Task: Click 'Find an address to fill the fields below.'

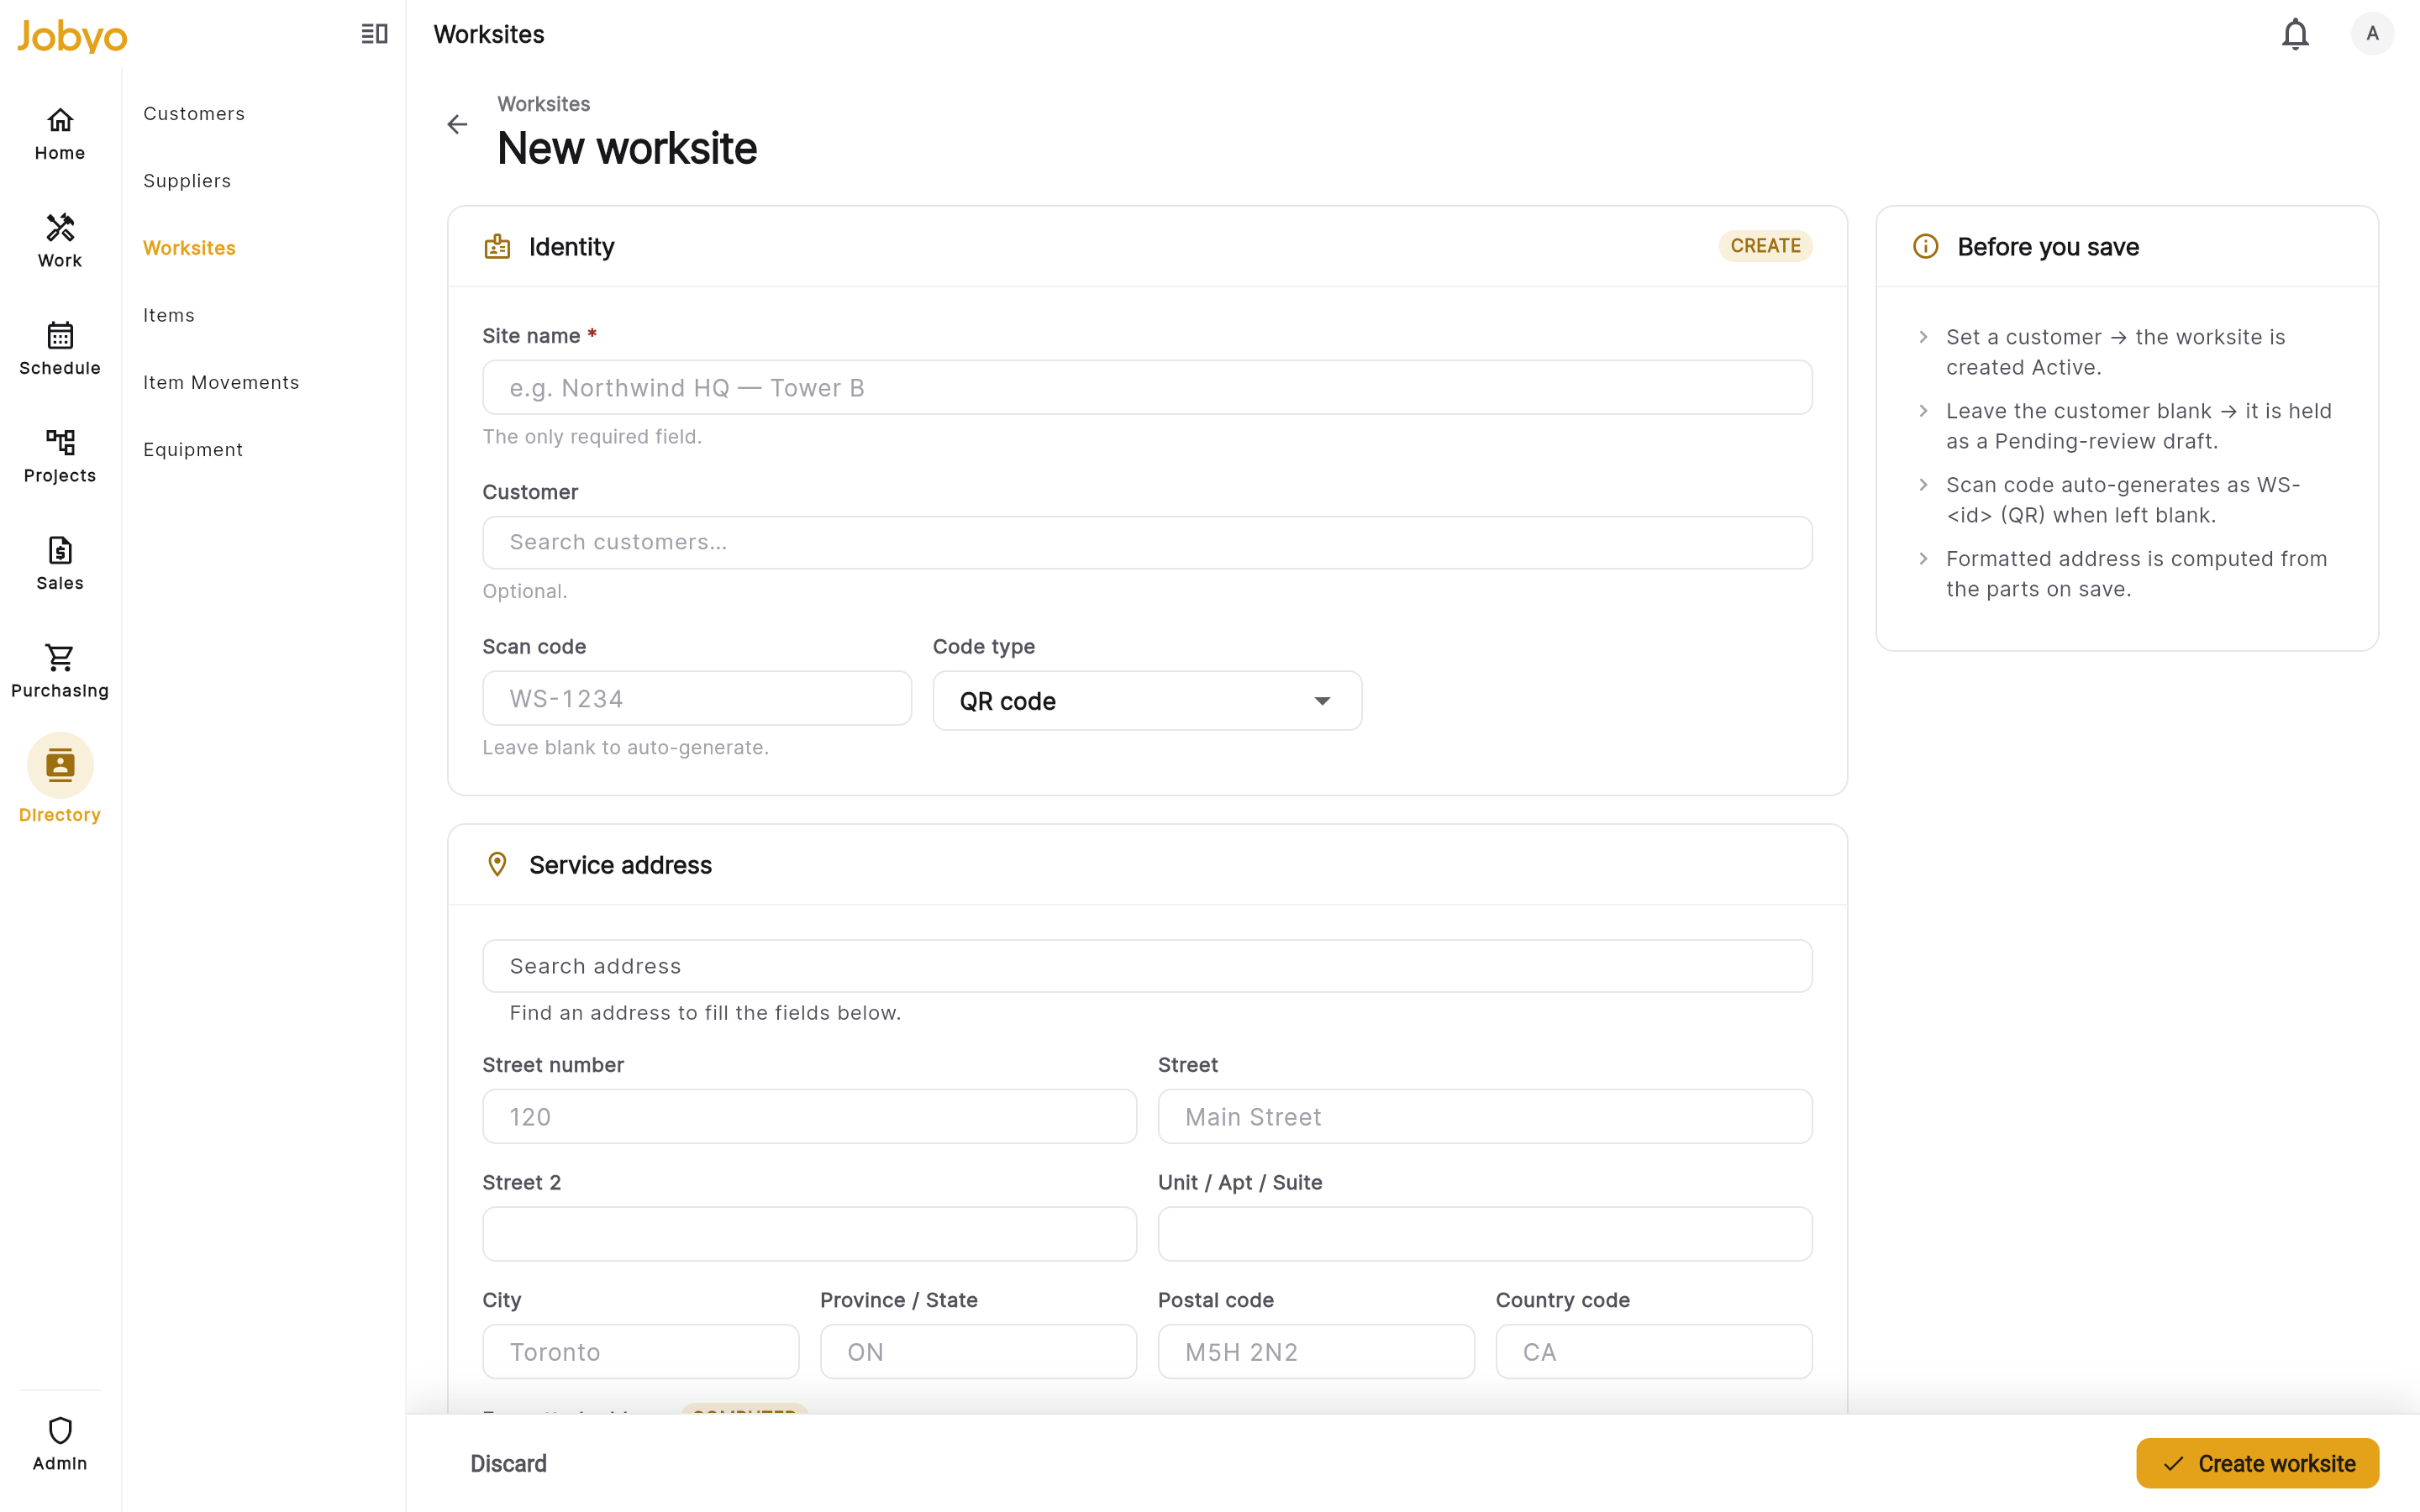Action: pyautogui.click(x=705, y=1013)
